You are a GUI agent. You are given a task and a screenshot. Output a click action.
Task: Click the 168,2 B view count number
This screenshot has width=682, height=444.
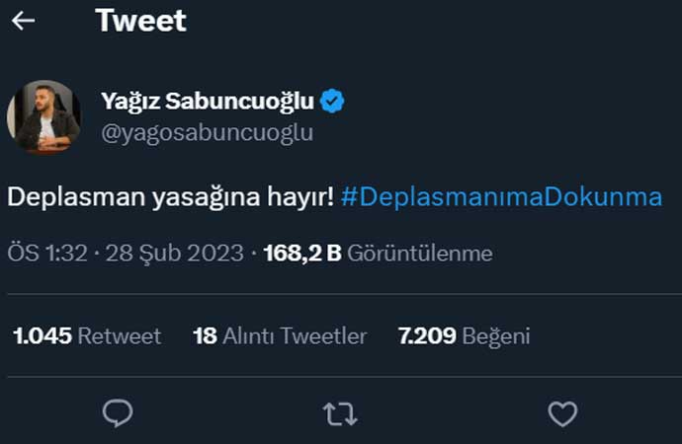301,254
